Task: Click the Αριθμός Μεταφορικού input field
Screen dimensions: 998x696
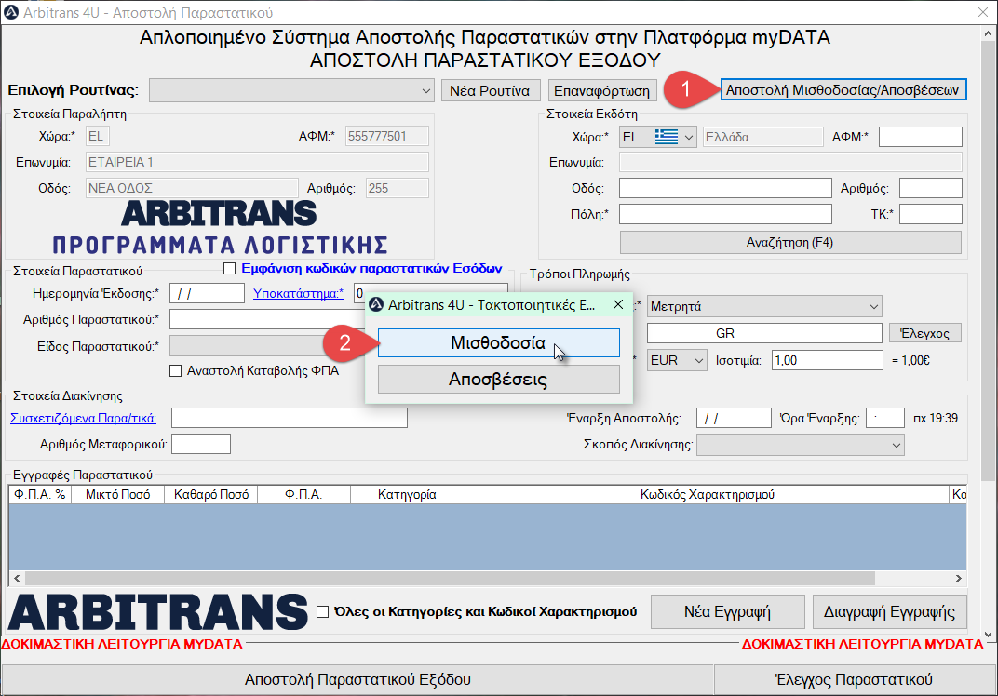Action: [201, 444]
